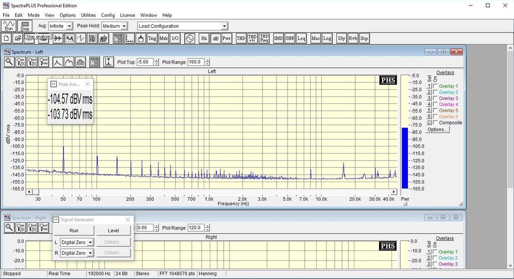
Task: Click the Trig trigger toolbar icon
Action: 152,38
